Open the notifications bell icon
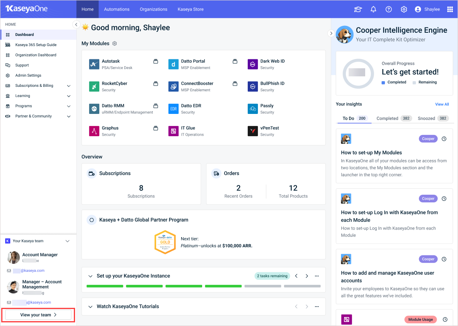This screenshot has width=458, height=326. (x=373, y=9)
